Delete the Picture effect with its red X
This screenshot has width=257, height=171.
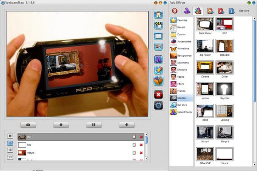tap(141, 153)
